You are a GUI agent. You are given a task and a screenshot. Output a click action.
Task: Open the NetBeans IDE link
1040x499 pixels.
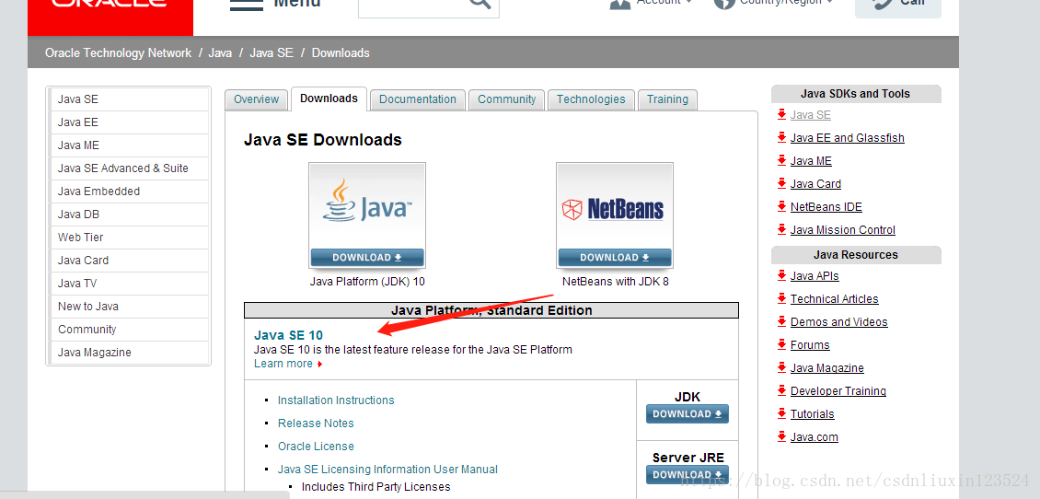(x=826, y=207)
